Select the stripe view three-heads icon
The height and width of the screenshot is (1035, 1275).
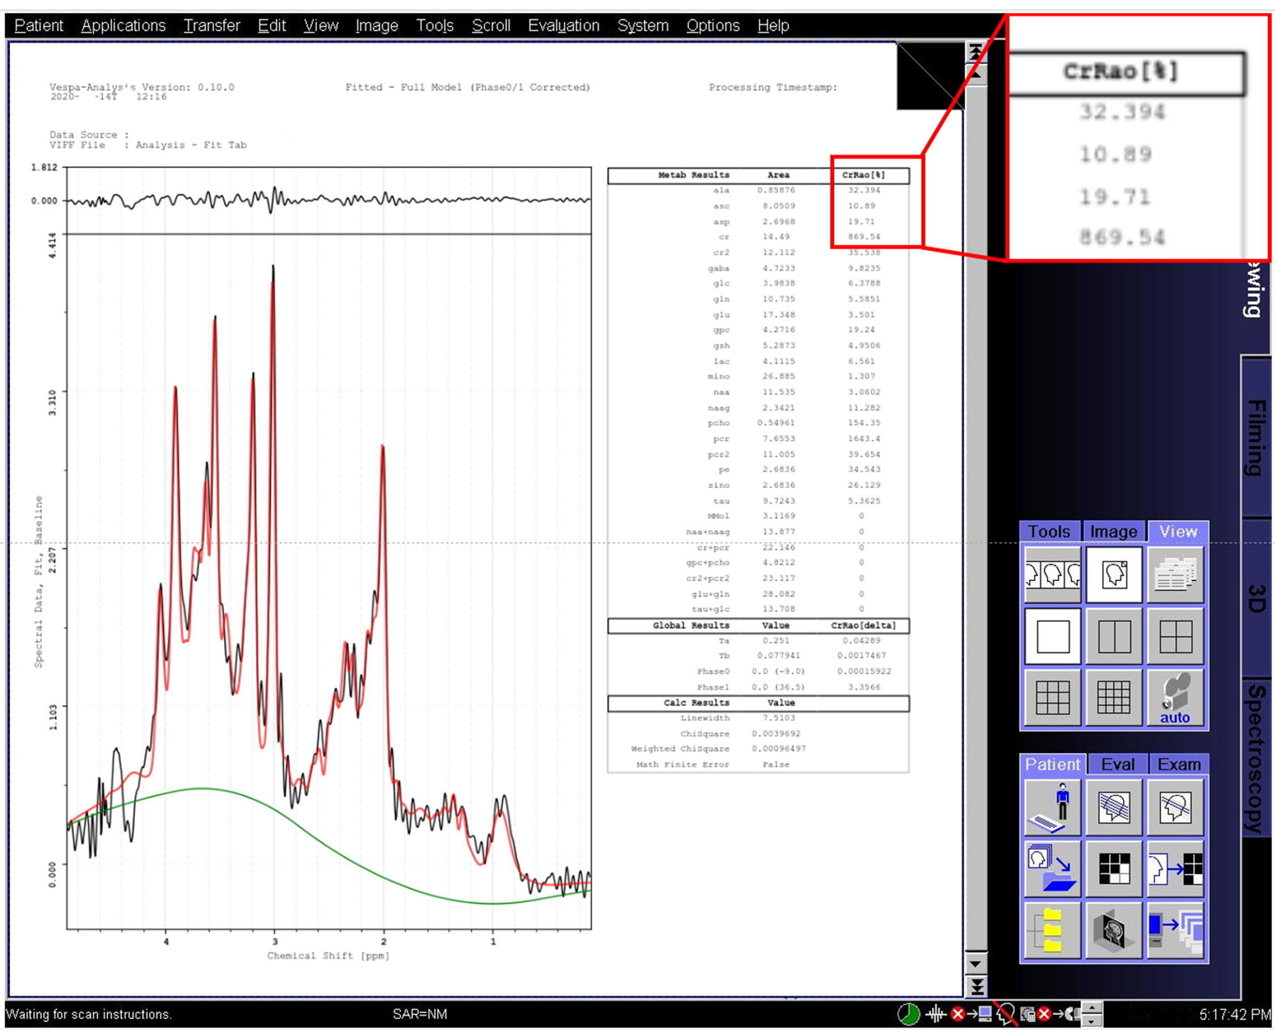coord(1052,575)
